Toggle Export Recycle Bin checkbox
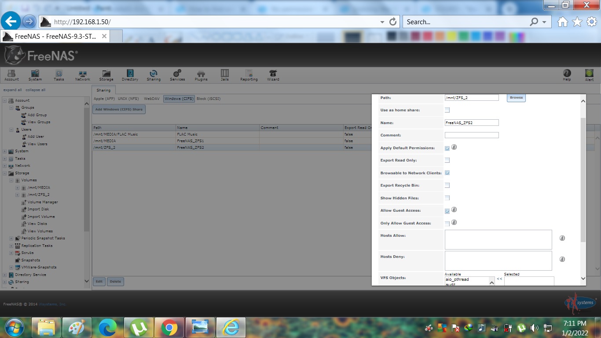The image size is (601, 338). (447, 185)
